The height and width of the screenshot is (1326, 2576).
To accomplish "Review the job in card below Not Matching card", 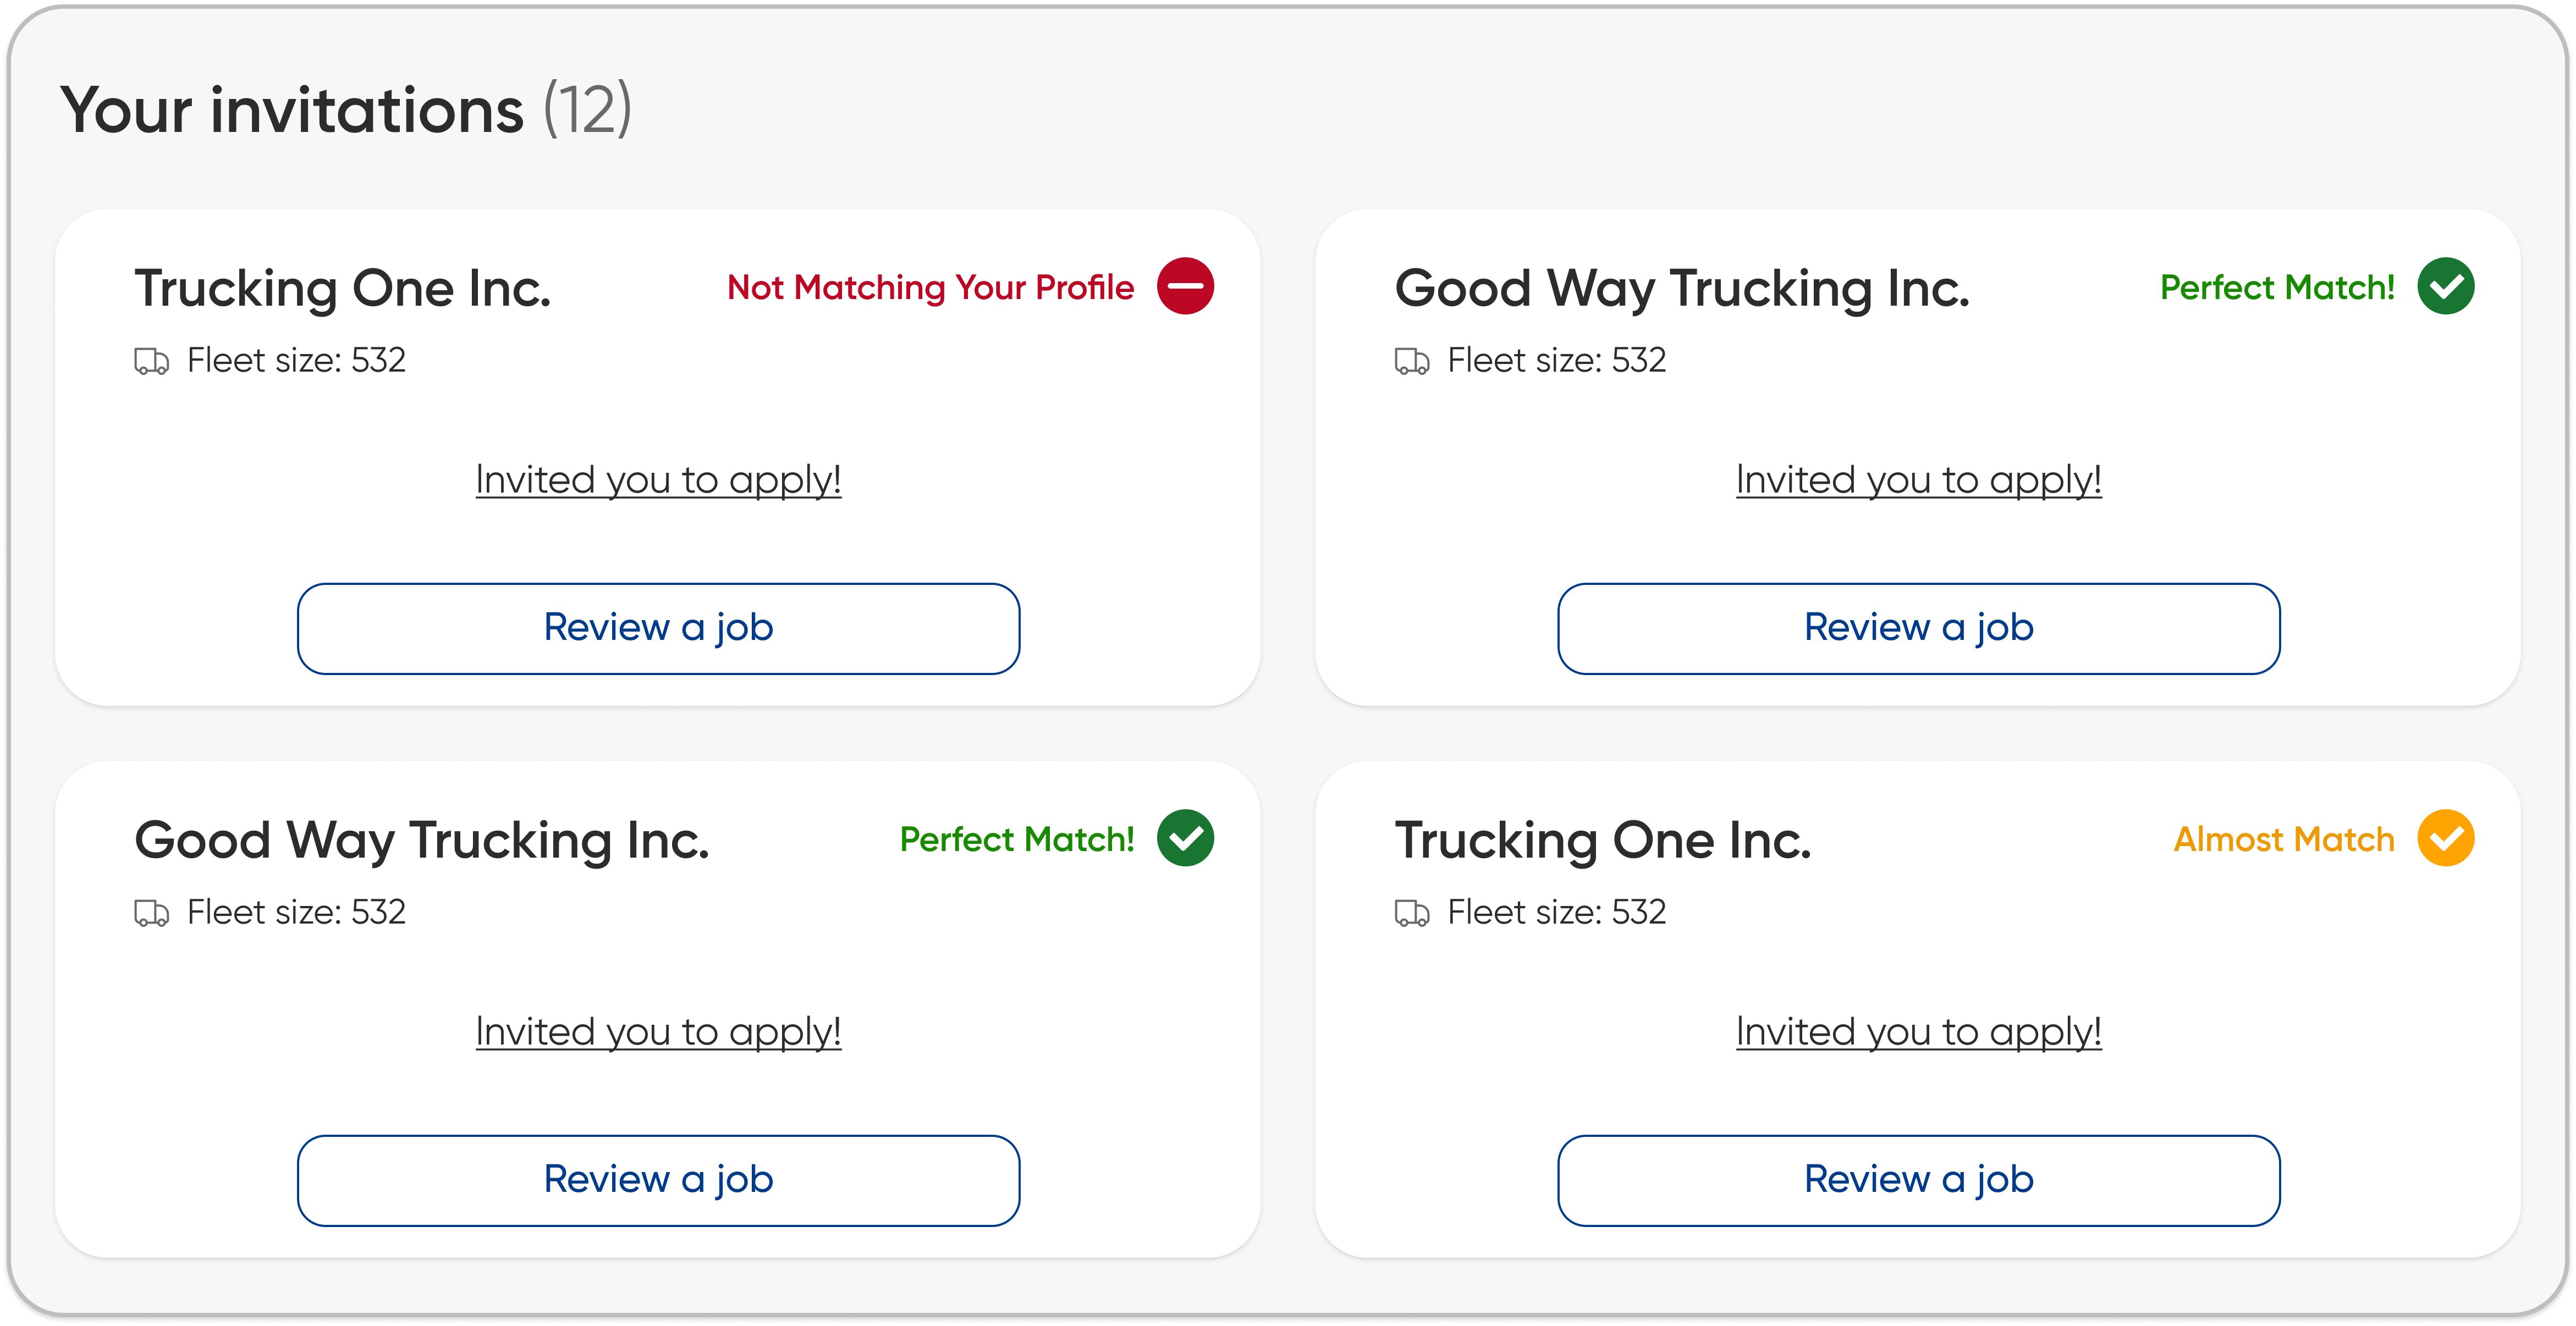I will [658, 1180].
